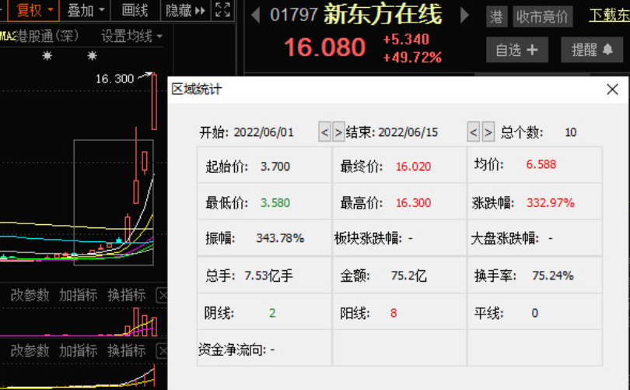Viewport: 630px width, 390px height.
Task: Click the 港股通(深) label
Action: click(47, 36)
